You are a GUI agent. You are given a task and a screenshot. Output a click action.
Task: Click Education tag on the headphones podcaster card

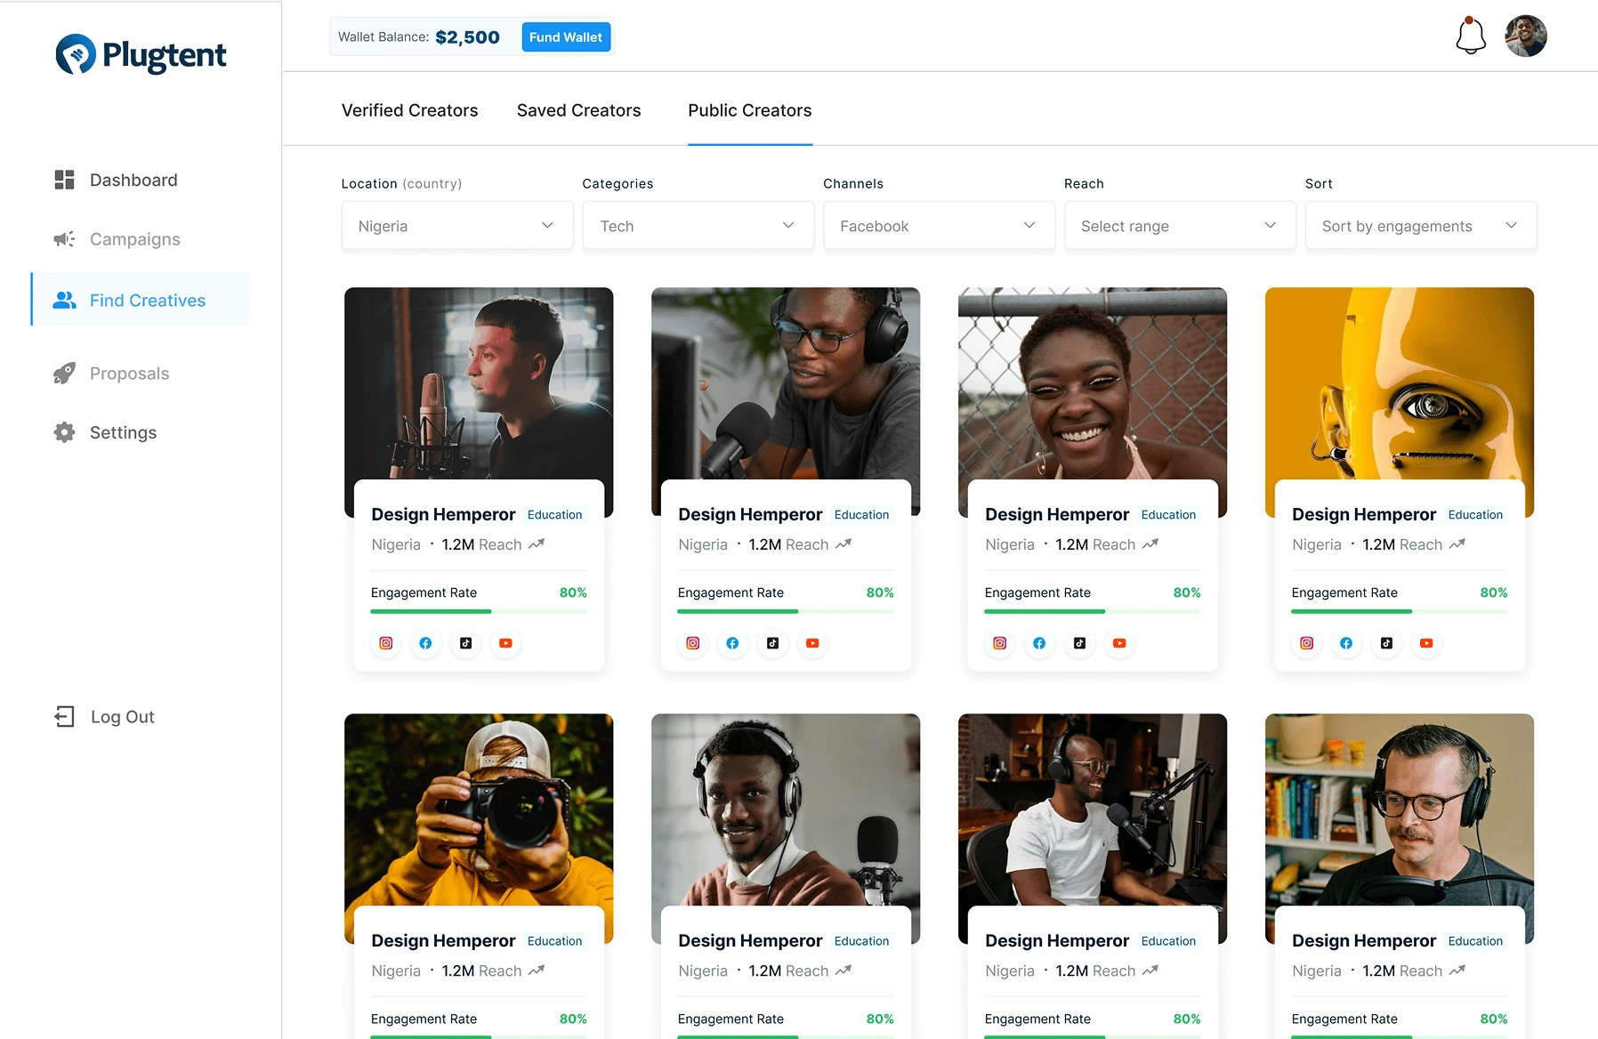(862, 514)
